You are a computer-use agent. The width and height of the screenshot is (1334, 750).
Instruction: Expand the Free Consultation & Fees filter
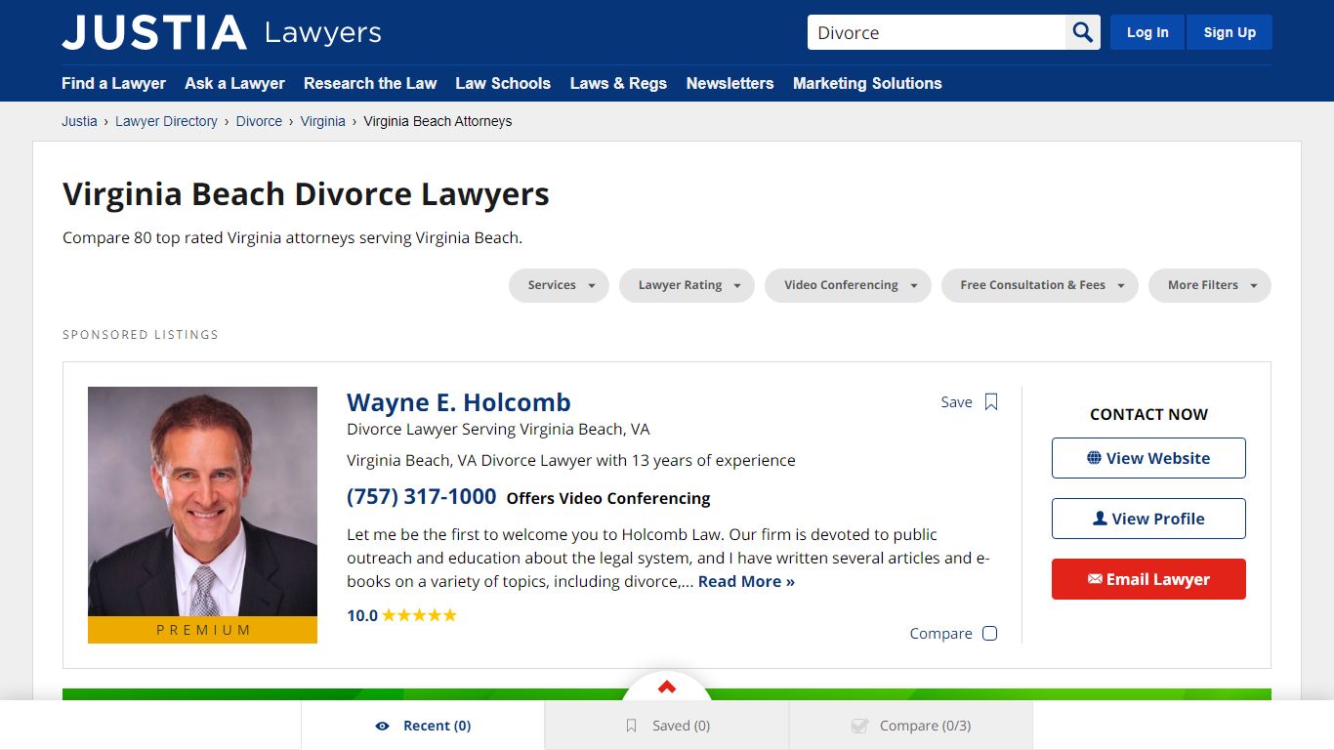[1040, 285]
